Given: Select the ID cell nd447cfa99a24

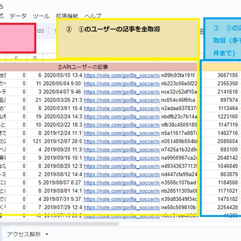Looking at the screenshot, I should tap(179, 174).
